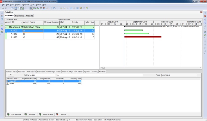Click the blue WBS icon in left sidebar

2,29
